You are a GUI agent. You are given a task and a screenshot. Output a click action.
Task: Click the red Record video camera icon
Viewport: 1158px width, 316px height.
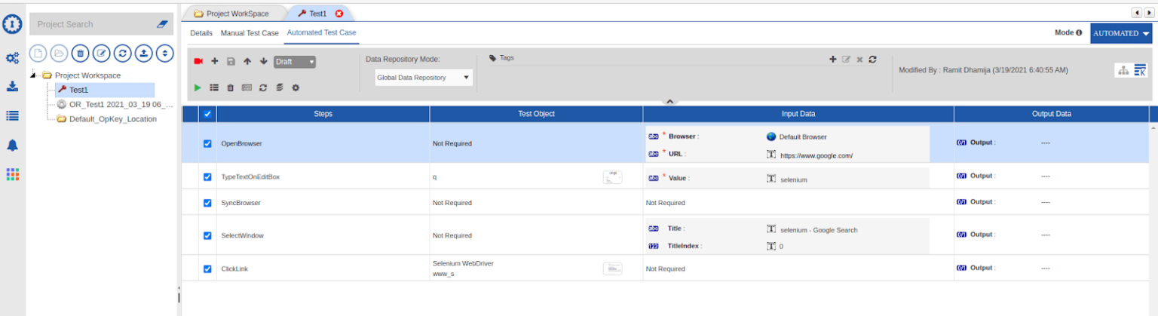198,61
